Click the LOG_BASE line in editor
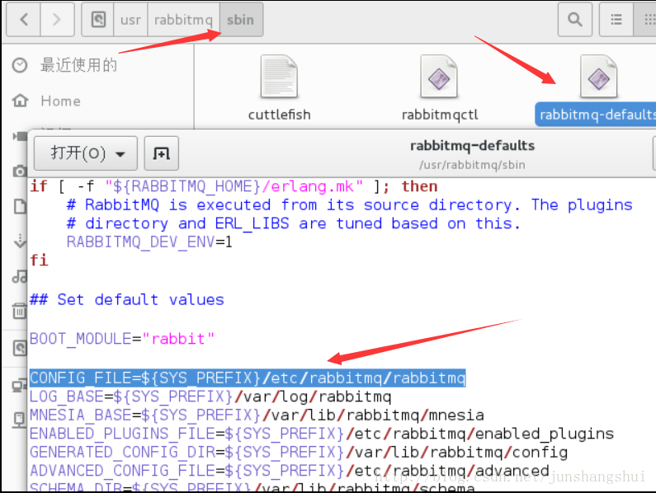The image size is (656, 493). pyautogui.click(x=210, y=397)
